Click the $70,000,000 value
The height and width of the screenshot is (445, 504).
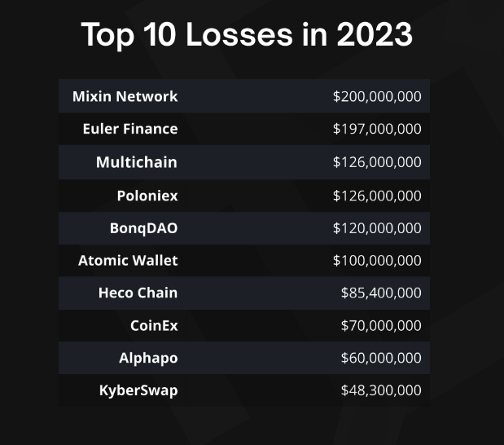pos(381,325)
